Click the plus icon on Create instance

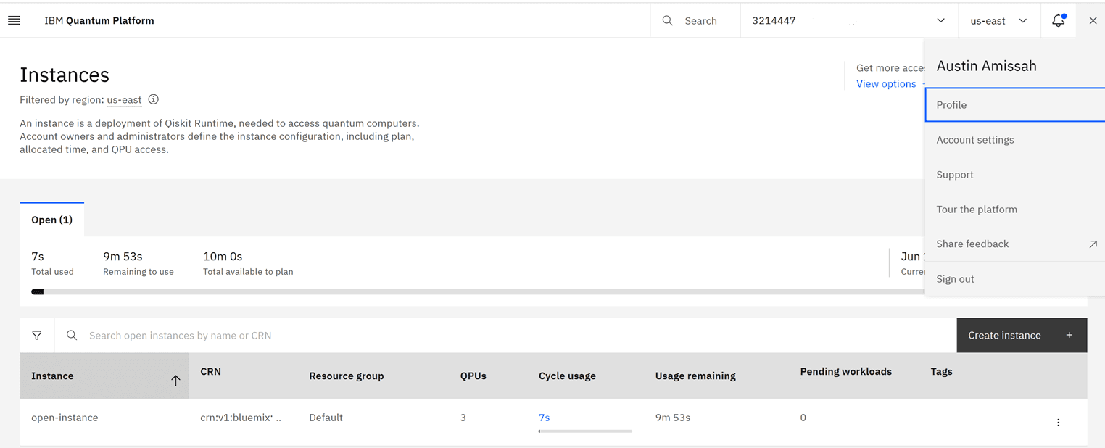click(x=1069, y=335)
